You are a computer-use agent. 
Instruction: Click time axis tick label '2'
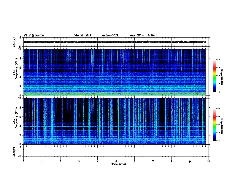click(x=61, y=161)
